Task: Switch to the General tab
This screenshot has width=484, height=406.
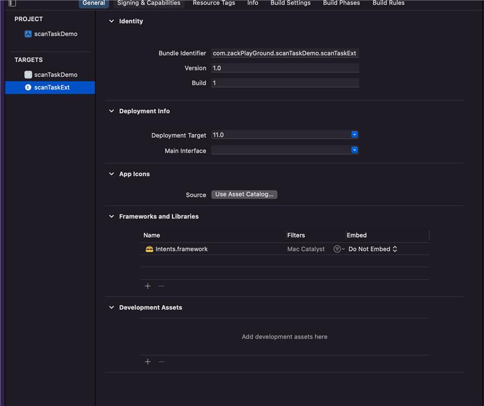Action: (94, 3)
